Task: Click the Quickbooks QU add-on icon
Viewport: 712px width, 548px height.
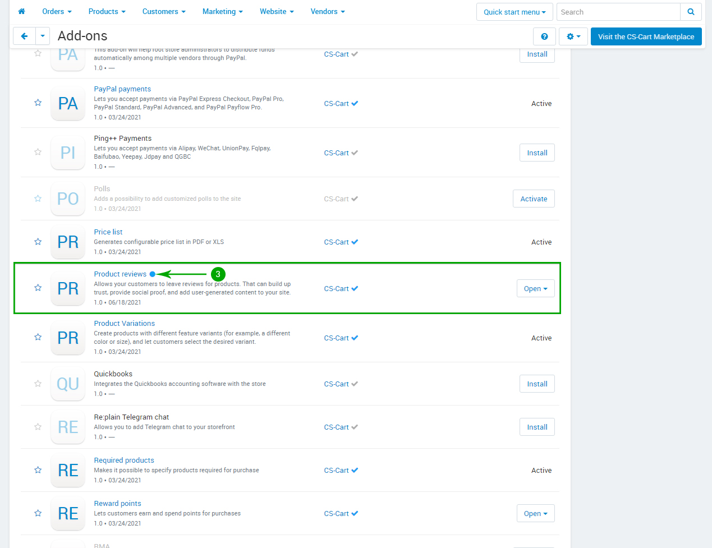Action: pyautogui.click(x=68, y=384)
